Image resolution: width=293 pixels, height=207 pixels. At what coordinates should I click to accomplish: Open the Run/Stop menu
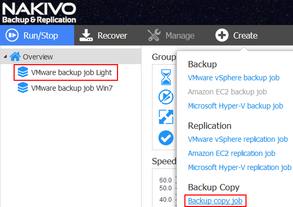tap(37, 35)
